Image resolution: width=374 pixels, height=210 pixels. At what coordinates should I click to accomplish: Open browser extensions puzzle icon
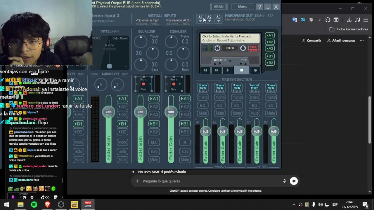(328, 20)
